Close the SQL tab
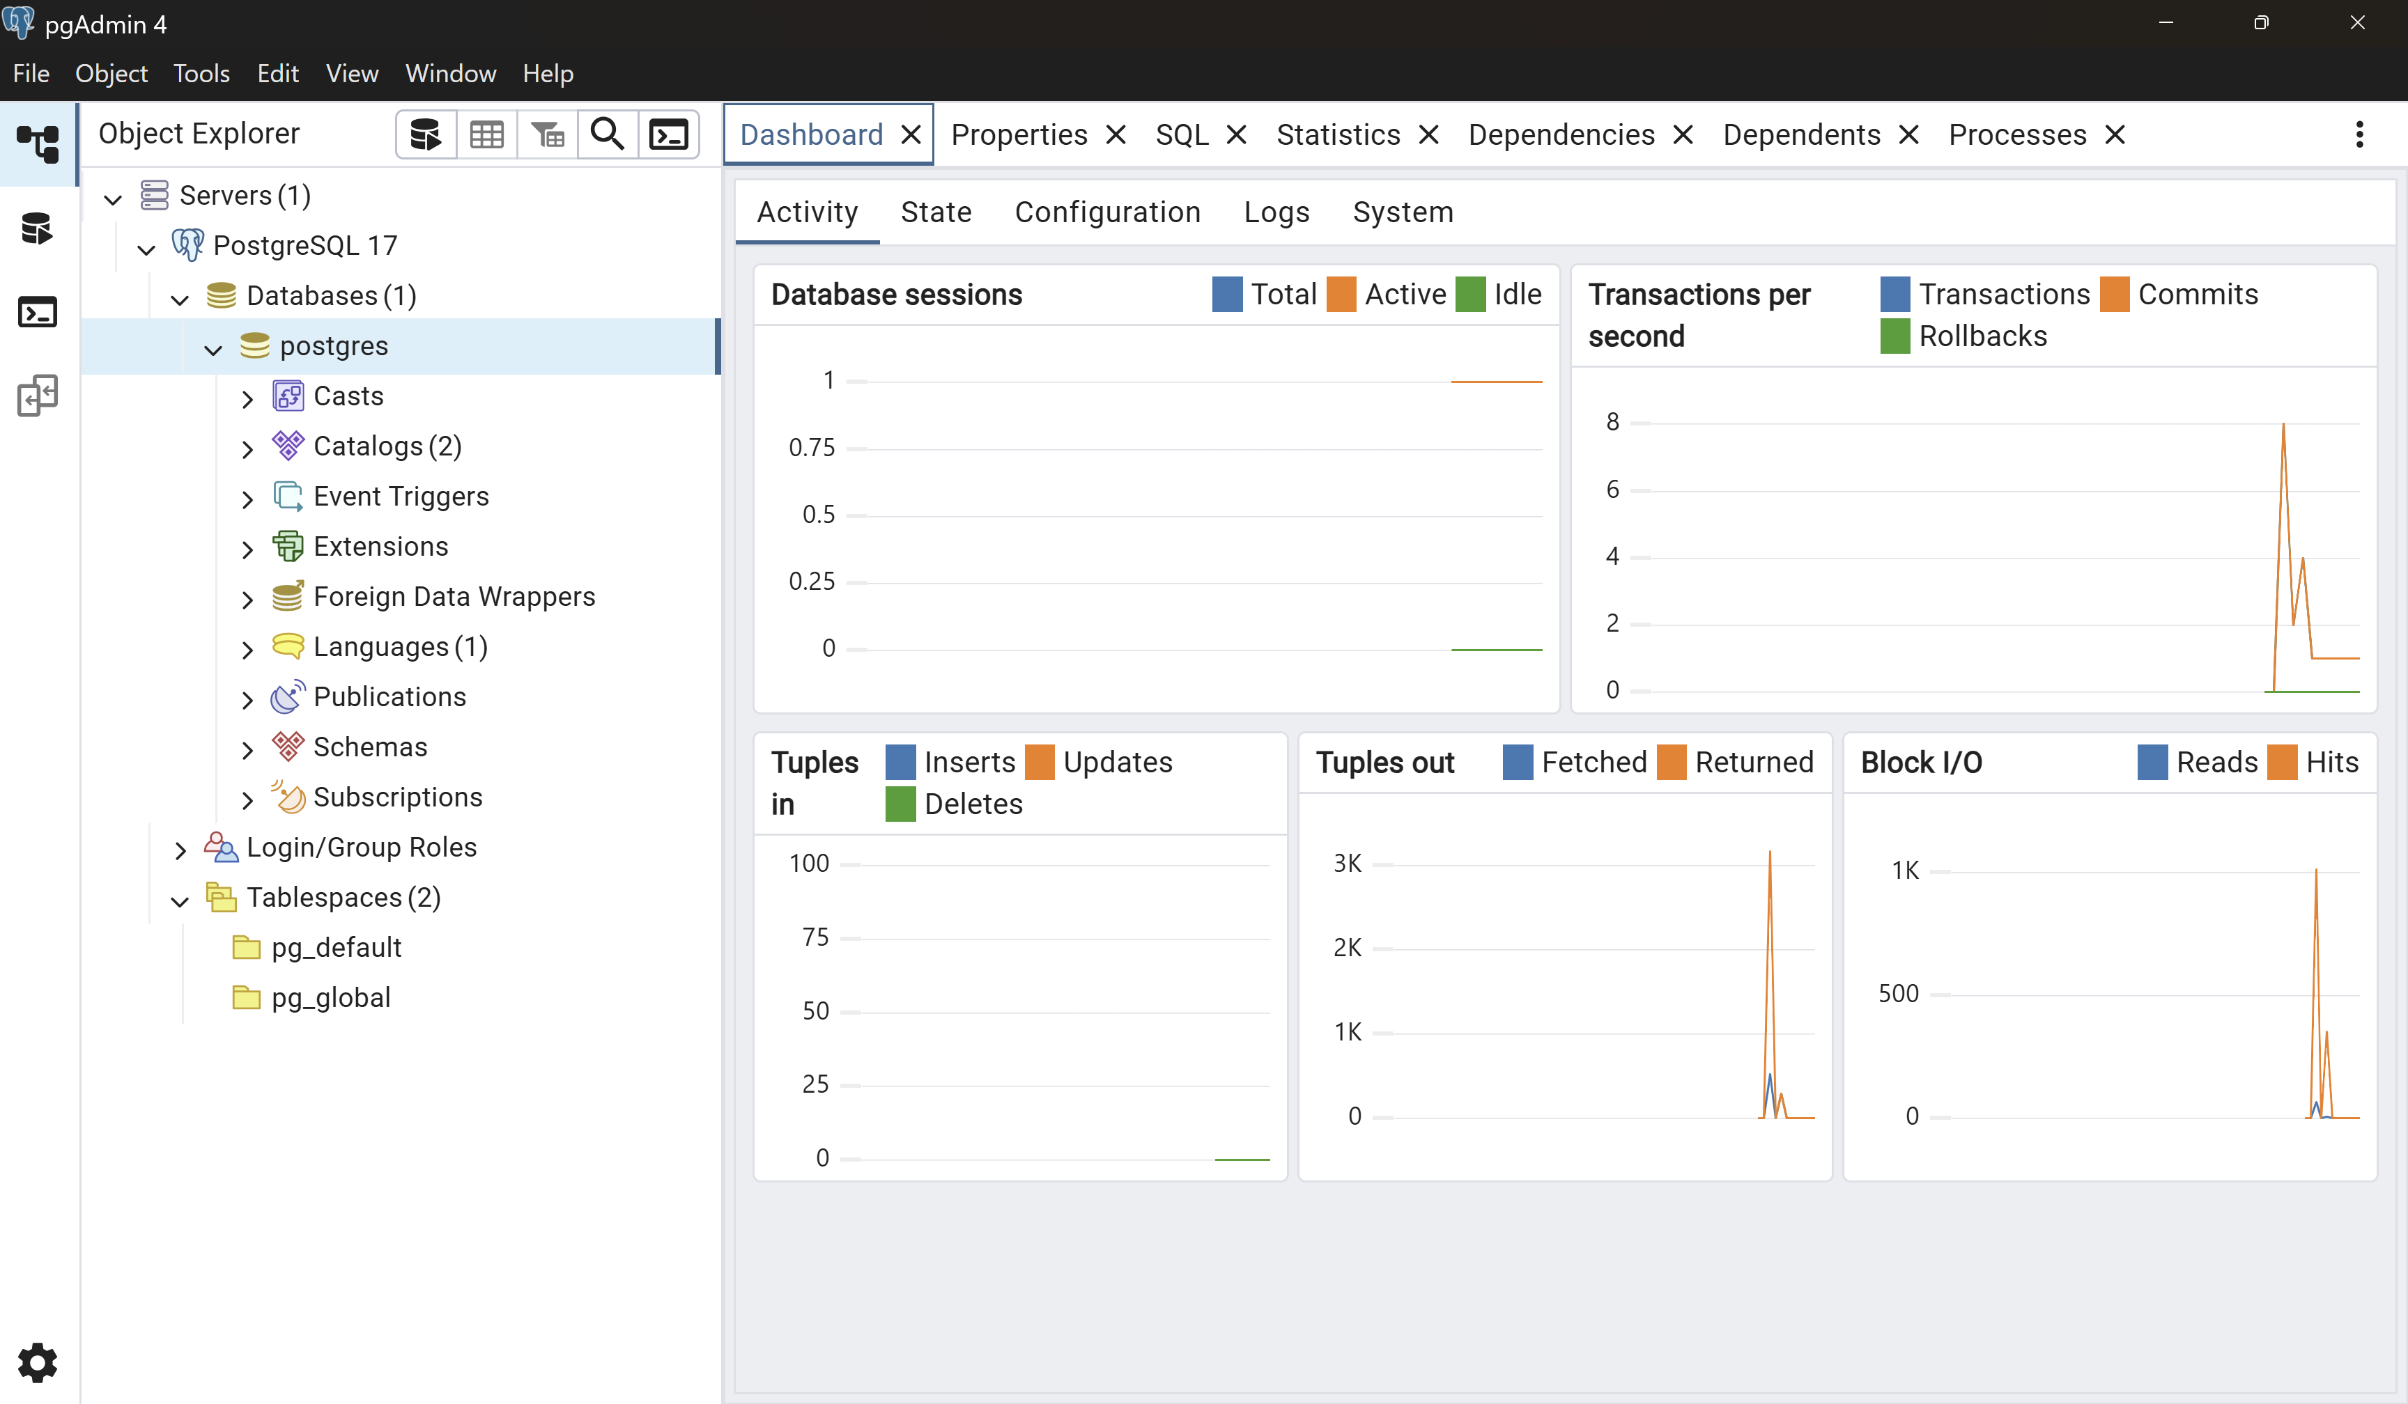This screenshot has height=1404, width=2408. 1235,134
